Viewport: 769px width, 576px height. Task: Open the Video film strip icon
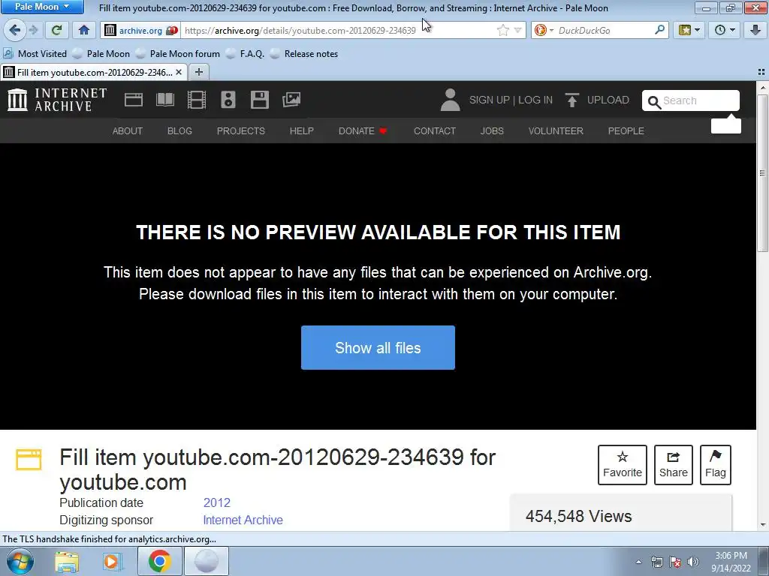tap(197, 100)
